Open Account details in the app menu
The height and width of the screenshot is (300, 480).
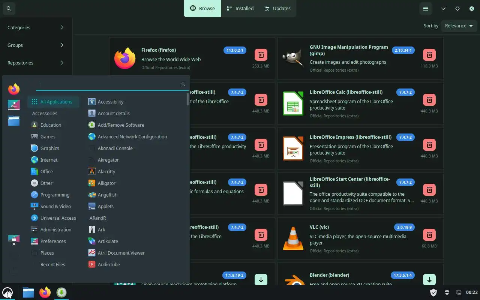pos(109,113)
